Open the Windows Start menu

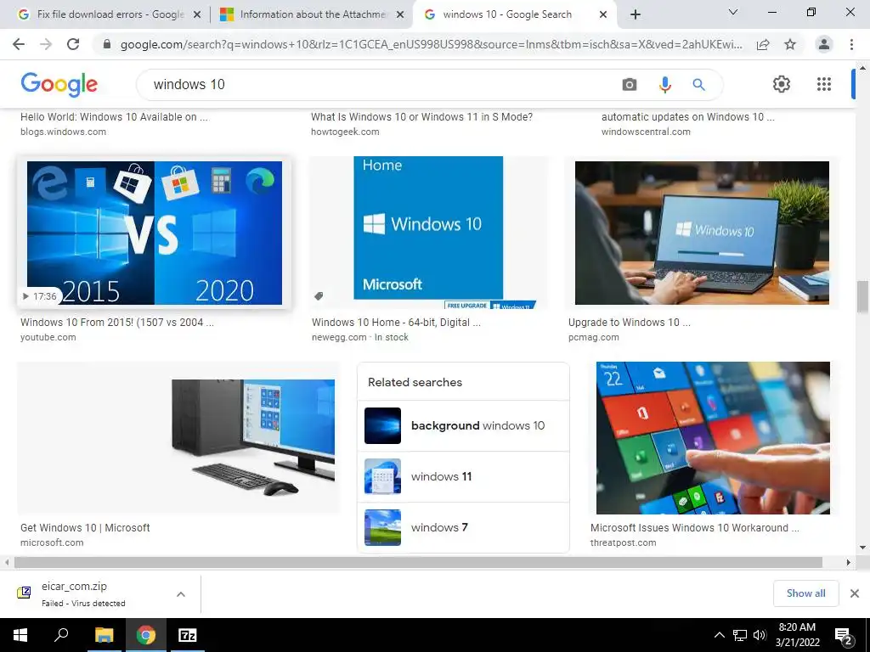click(x=20, y=635)
